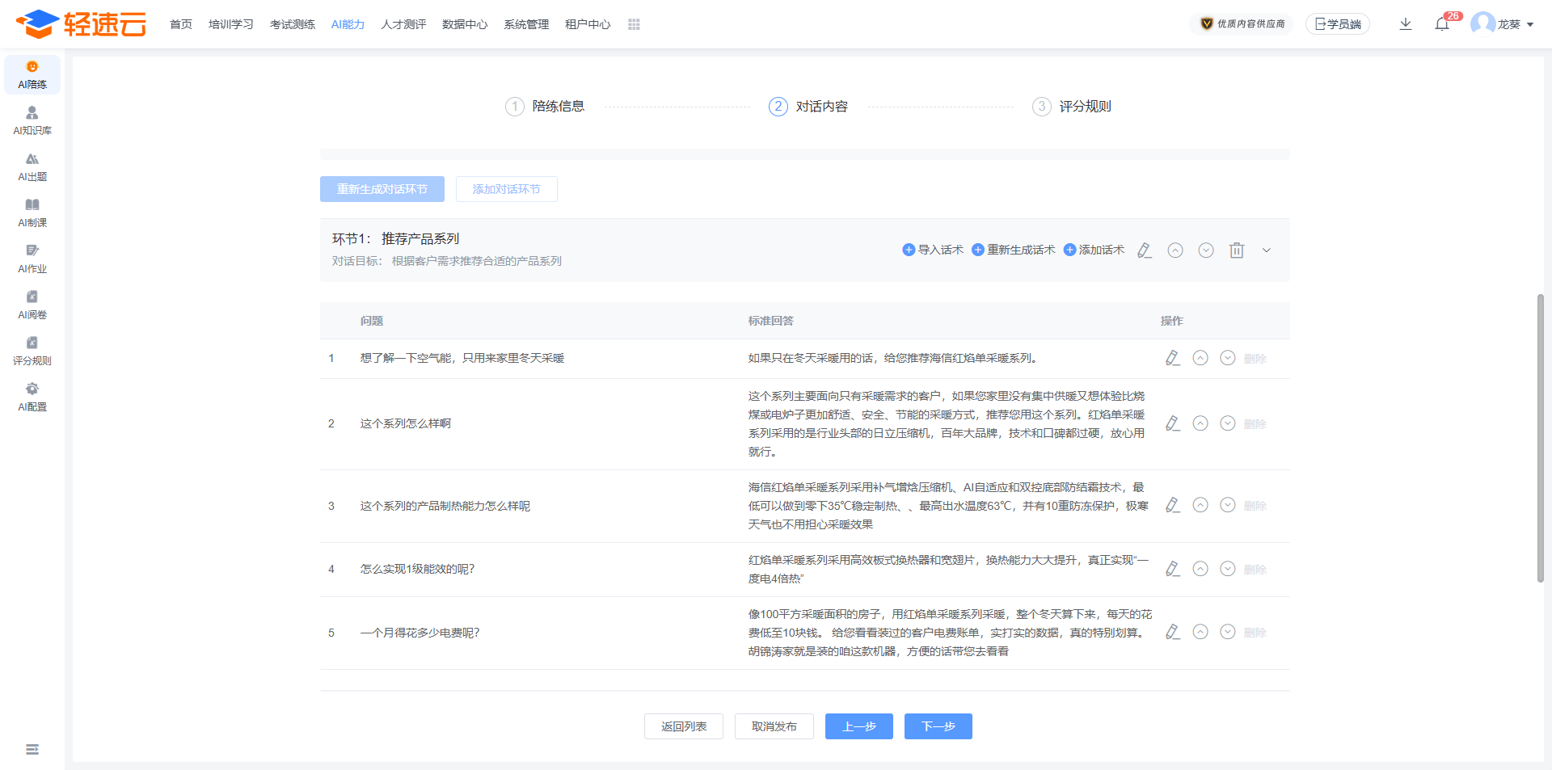Jump to step 3 评分规则
The height and width of the screenshot is (770, 1552).
[x=1072, y=107]
